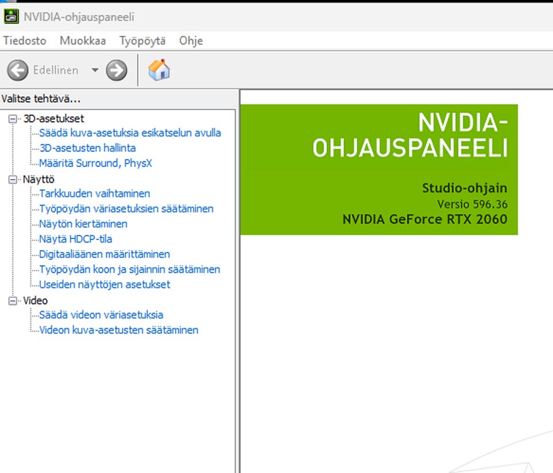The width and height of the screenshot is (553, 473).
Task: Select the Video category label
Action: pos(35,301)
